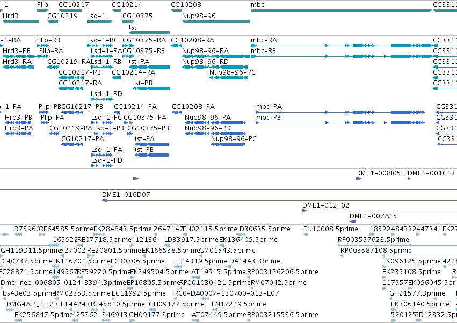The image size is (457, 323).
Task: Click the CG10217 gene label
Action: pyautogui.click(x=74, y=5)
